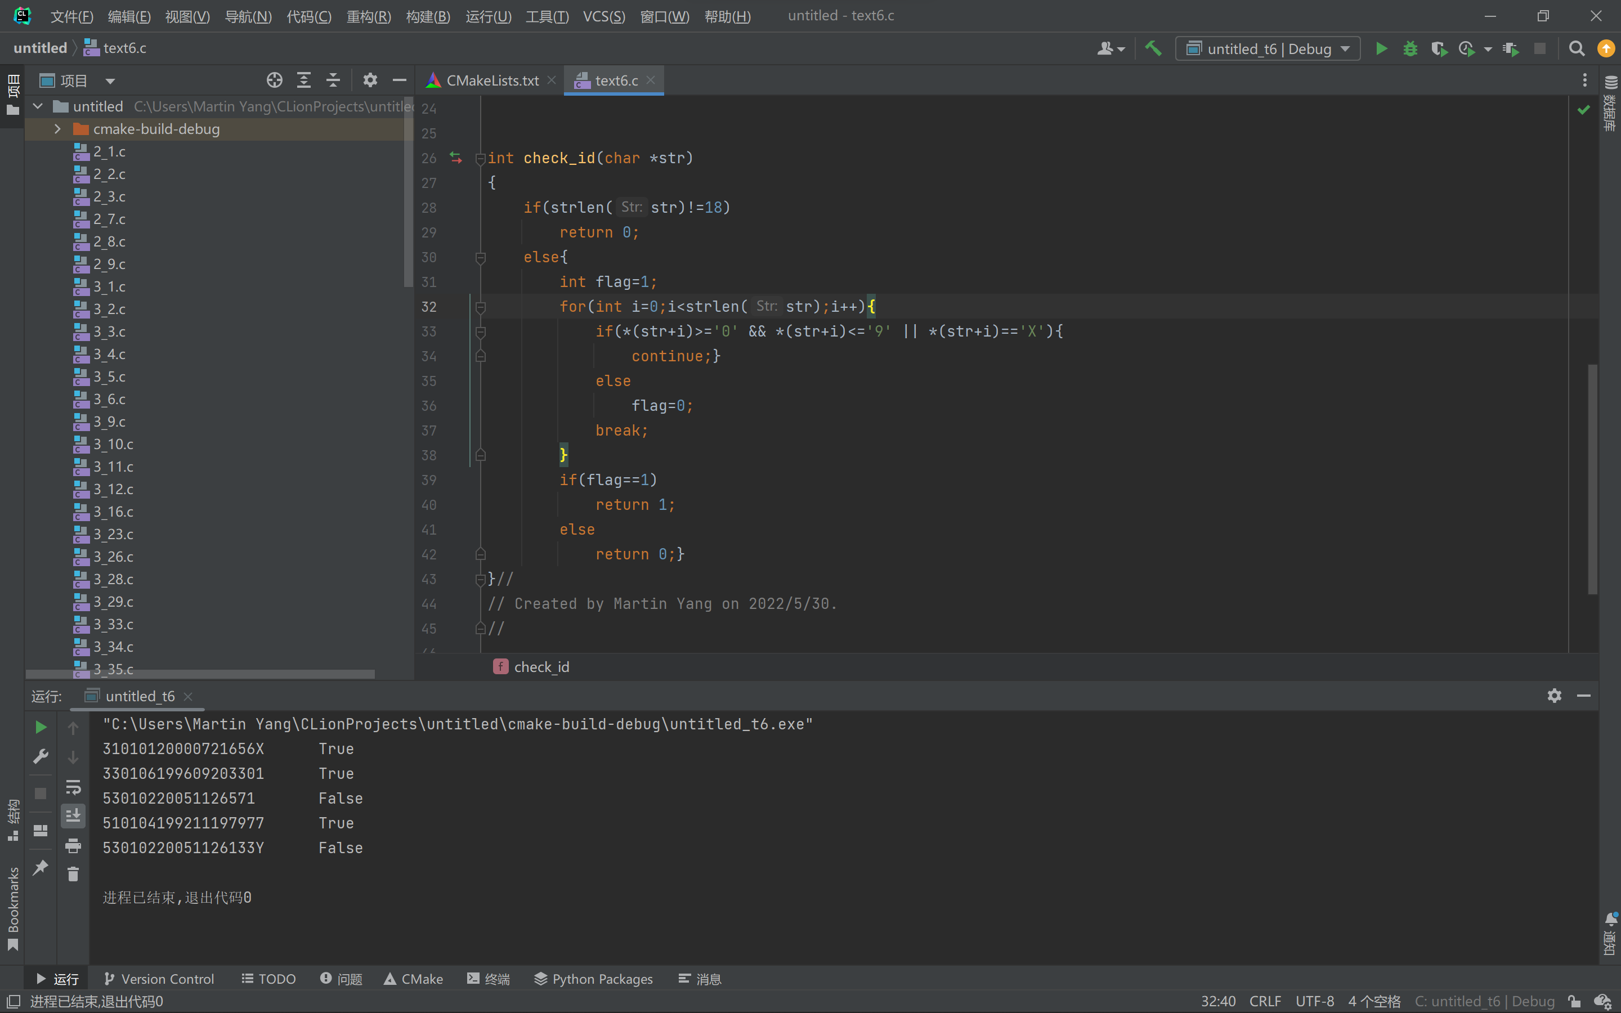Start debugging with the bug icon
Image resolution: width=1621 pixels, height=1013 pixels.
click(x=1410, y=48)
